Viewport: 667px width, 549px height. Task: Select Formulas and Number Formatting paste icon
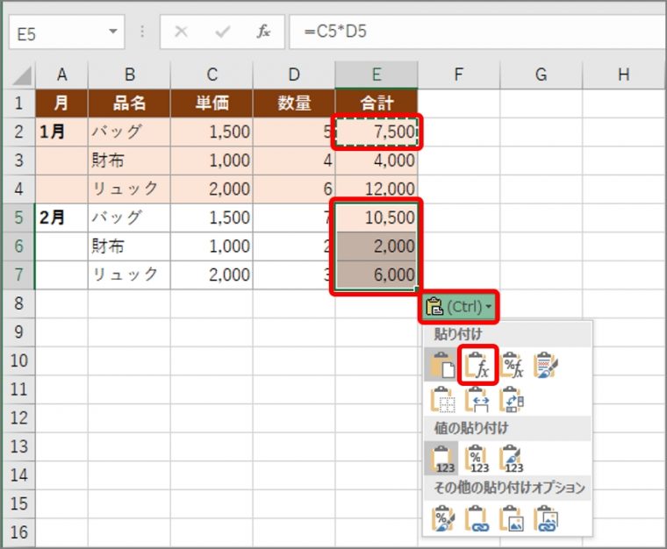click(x=512, y=365)
